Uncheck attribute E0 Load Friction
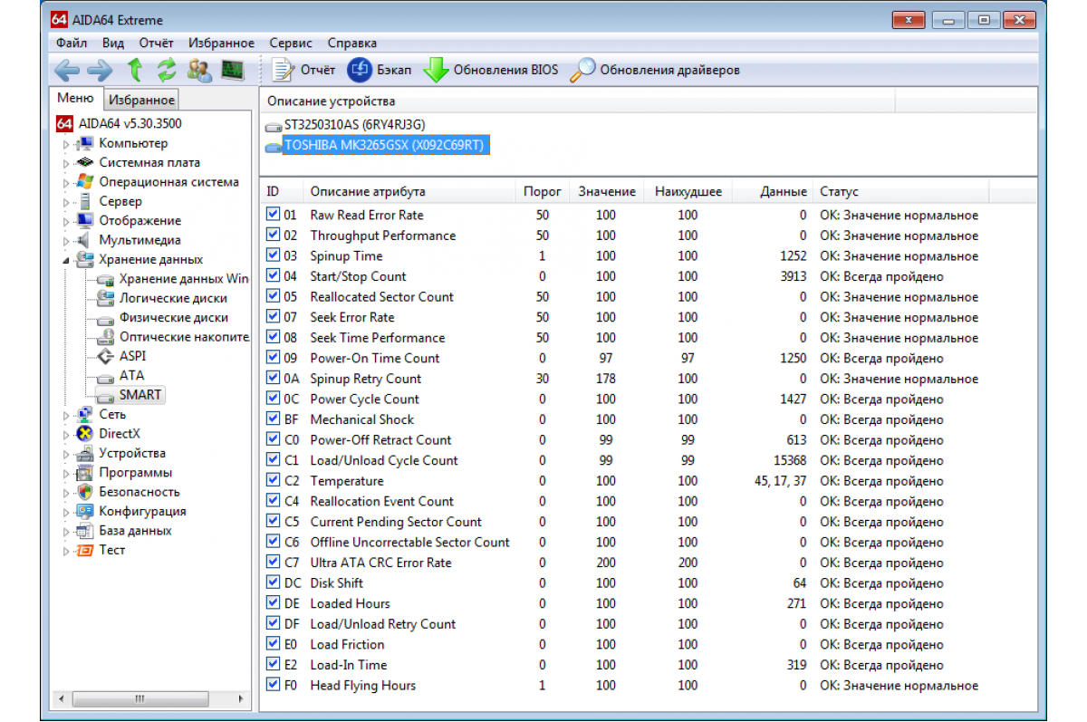Viewport: 1087px width, 722px height. (x=274, y=644)
